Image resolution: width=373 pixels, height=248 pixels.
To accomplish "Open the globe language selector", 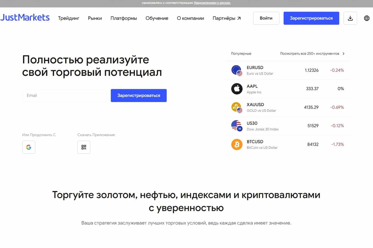I will coord(367,18).
